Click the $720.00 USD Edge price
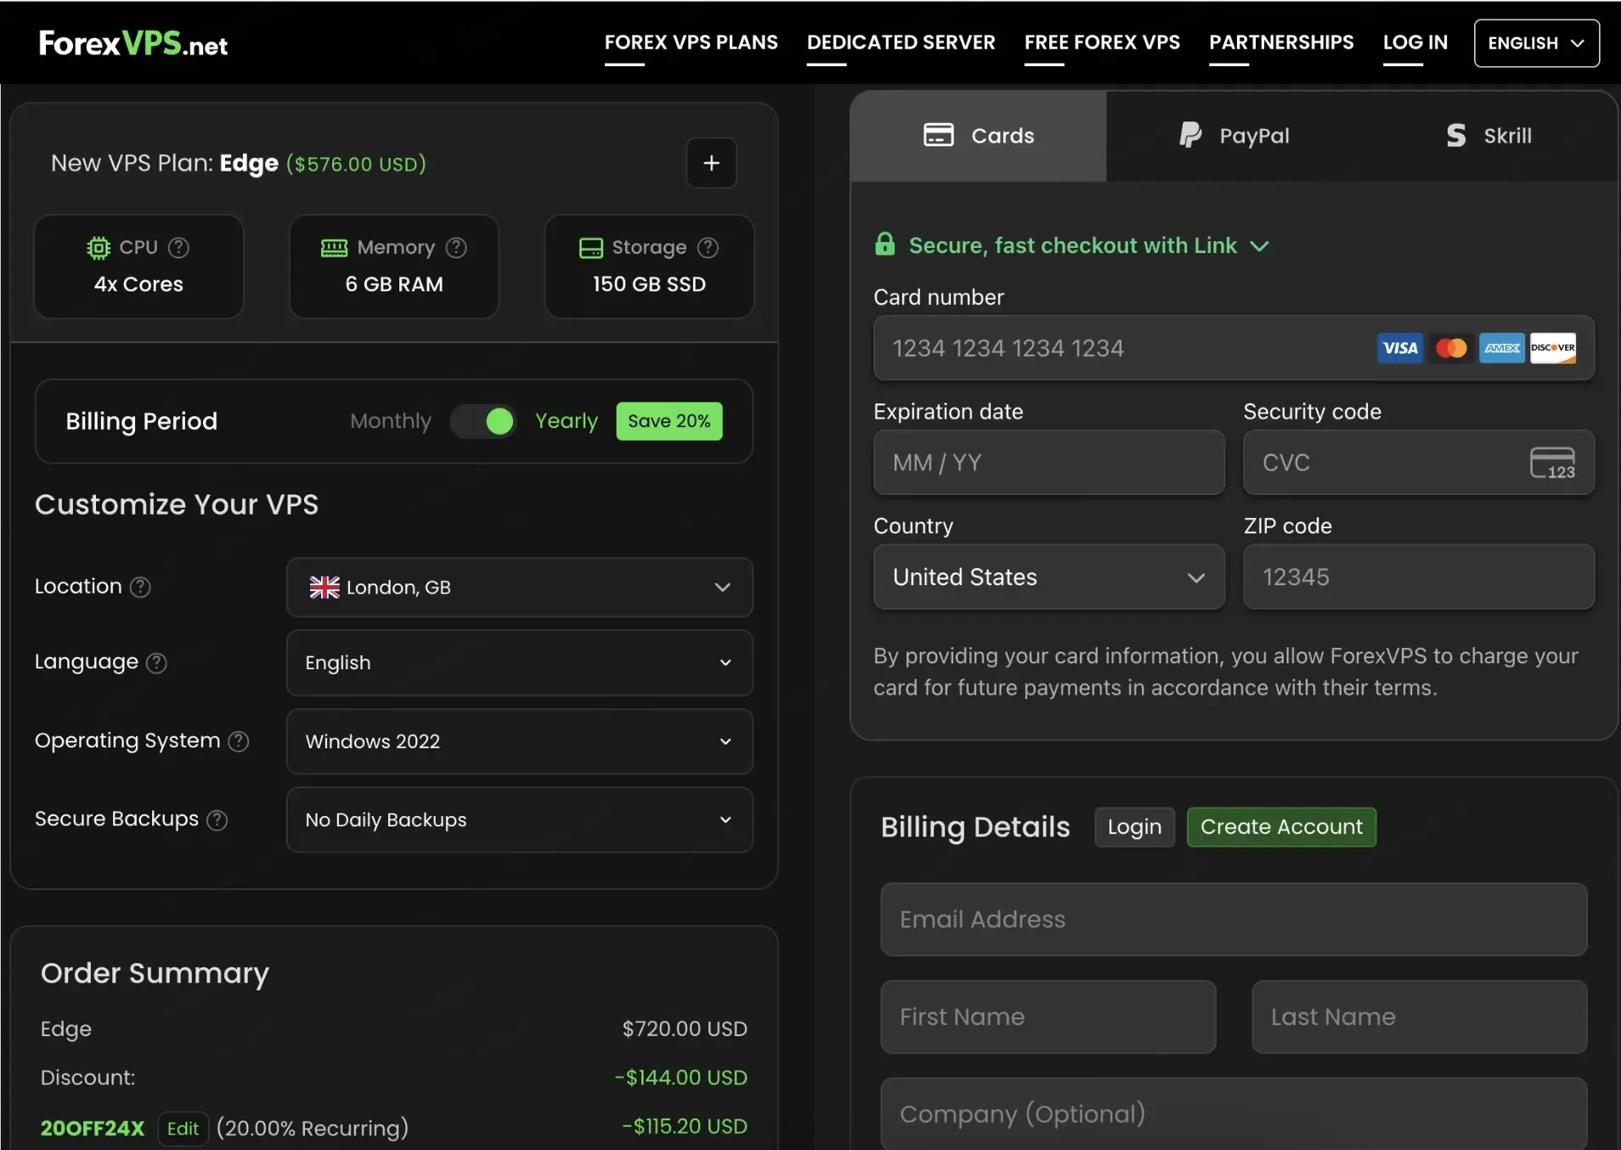The height and width of the screenshot is (1150, 1621). [685, 1029]
